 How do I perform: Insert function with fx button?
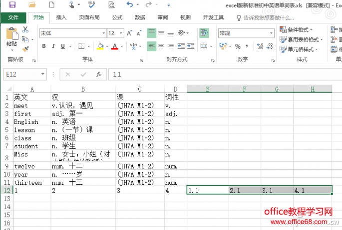[x=99, y=75]
